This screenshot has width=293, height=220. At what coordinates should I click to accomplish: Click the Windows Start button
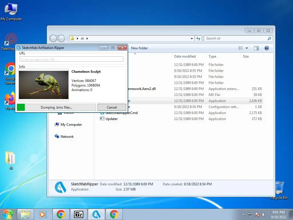(x=8, y=214)
